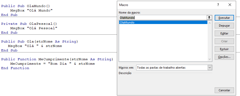Click the question mark help icon

218,5
